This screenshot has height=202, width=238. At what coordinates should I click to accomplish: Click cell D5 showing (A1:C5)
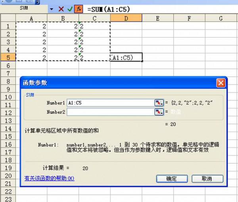pos(126,57)
